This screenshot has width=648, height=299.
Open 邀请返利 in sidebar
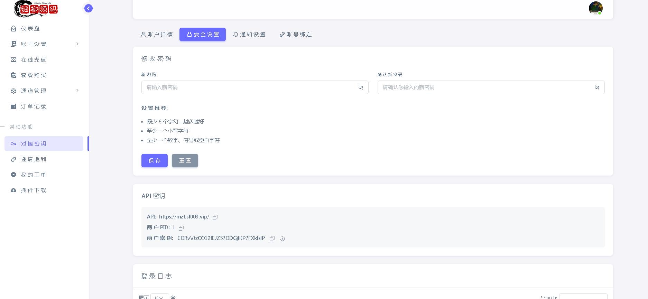34,159
